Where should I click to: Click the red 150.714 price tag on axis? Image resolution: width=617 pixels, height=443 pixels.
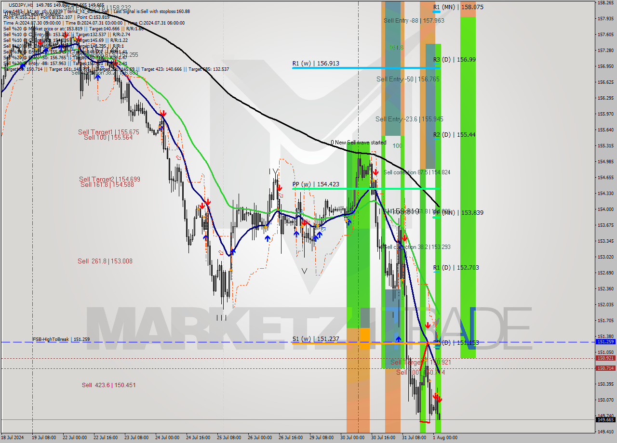(x=605, y=368)
